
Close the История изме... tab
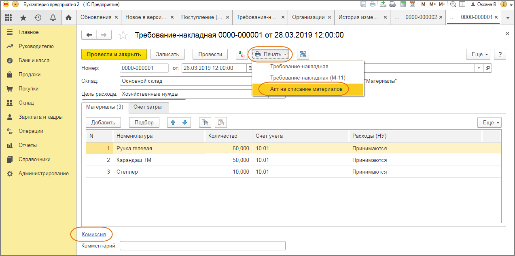click(385, 17)
